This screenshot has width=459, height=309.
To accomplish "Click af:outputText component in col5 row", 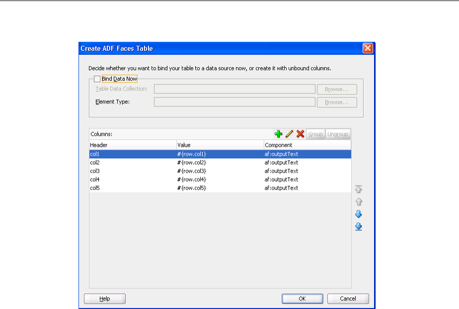I will [307, 188].
